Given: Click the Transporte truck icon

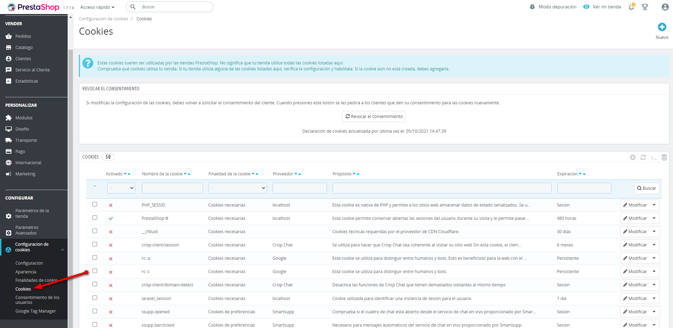Looking at the screenshot, I should click(x=9, y=140).
